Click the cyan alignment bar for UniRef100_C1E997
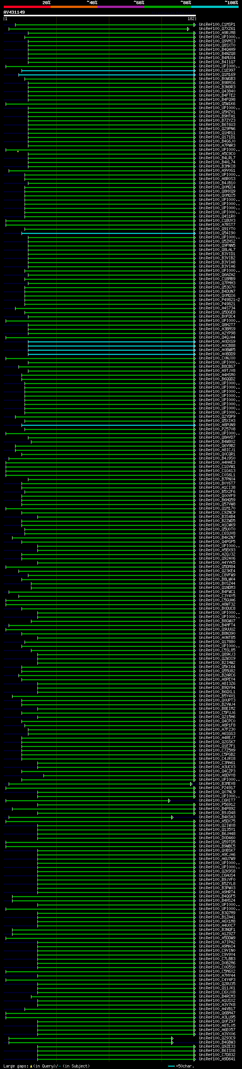242x1069 pixels. click(109, 71)
